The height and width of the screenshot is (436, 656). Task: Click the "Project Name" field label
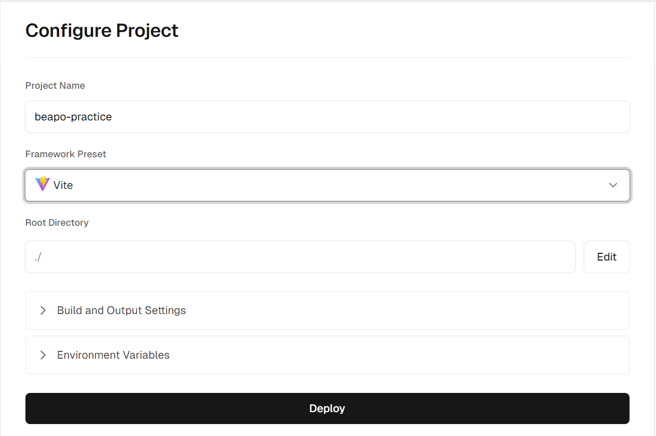pyautogui.click(x=55, y=86)
